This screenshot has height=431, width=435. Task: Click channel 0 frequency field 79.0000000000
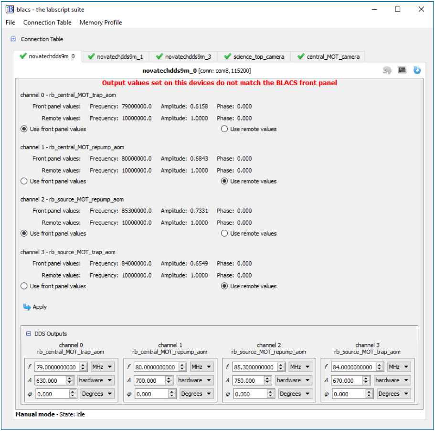57,367
